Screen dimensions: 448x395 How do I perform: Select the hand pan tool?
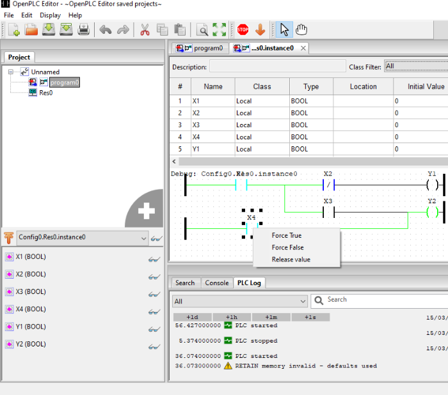(301, 29)
